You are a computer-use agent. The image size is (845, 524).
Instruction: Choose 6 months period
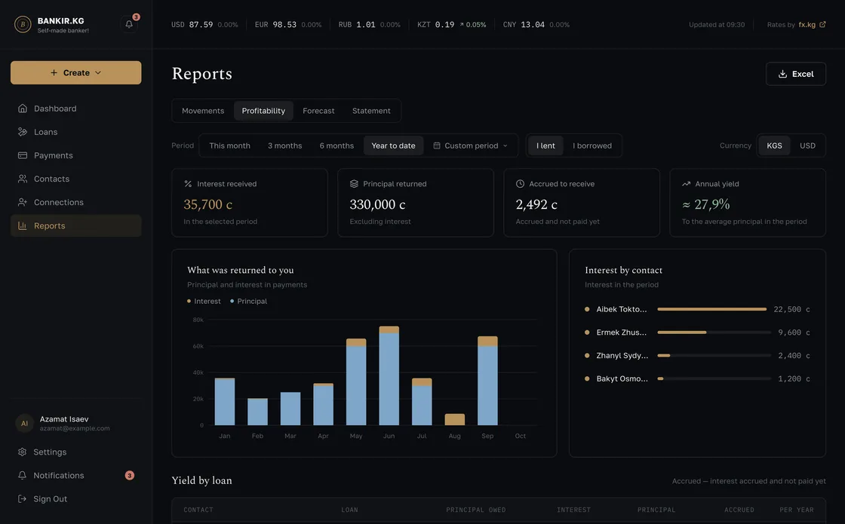(336, 146)
